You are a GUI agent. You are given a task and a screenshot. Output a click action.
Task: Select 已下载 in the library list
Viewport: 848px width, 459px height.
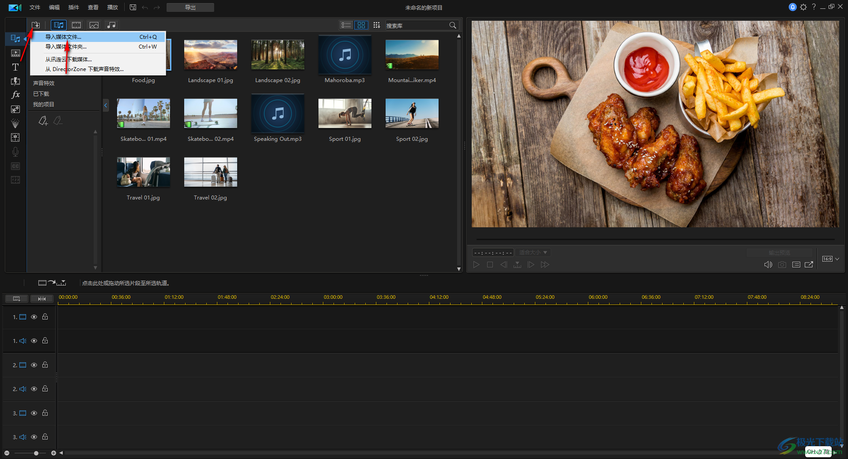point(41,94)
